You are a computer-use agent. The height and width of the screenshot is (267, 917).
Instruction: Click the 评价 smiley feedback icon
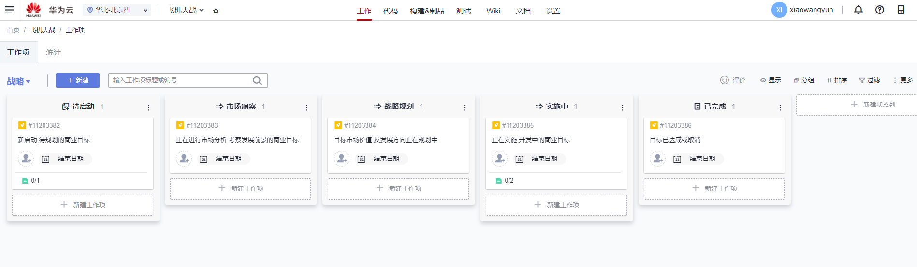724,80
